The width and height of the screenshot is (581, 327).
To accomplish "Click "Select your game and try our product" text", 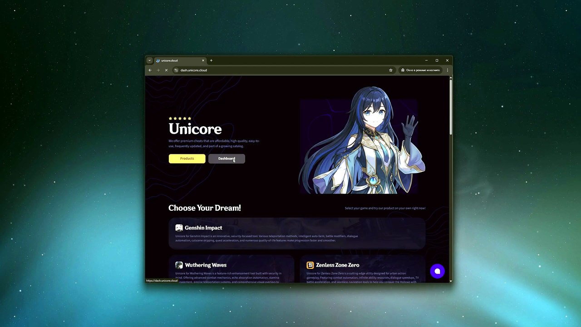I will (x=385, y=208).
